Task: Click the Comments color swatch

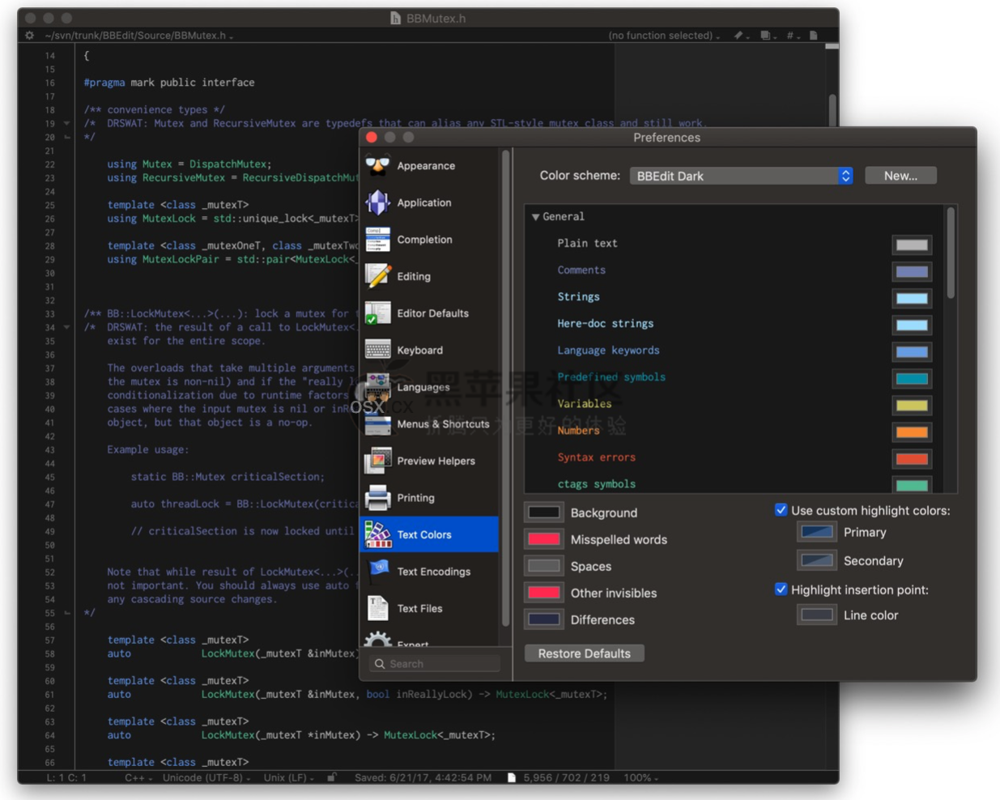Action: click(x=912, y=271)
